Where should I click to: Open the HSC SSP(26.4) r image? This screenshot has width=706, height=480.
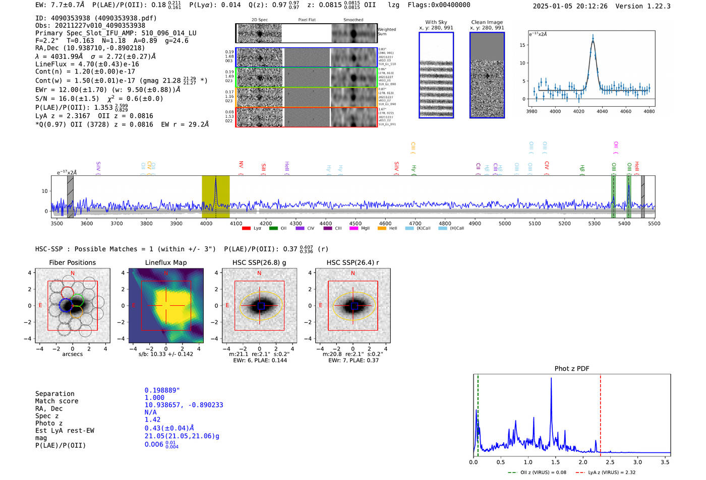(x=353, y=306)
